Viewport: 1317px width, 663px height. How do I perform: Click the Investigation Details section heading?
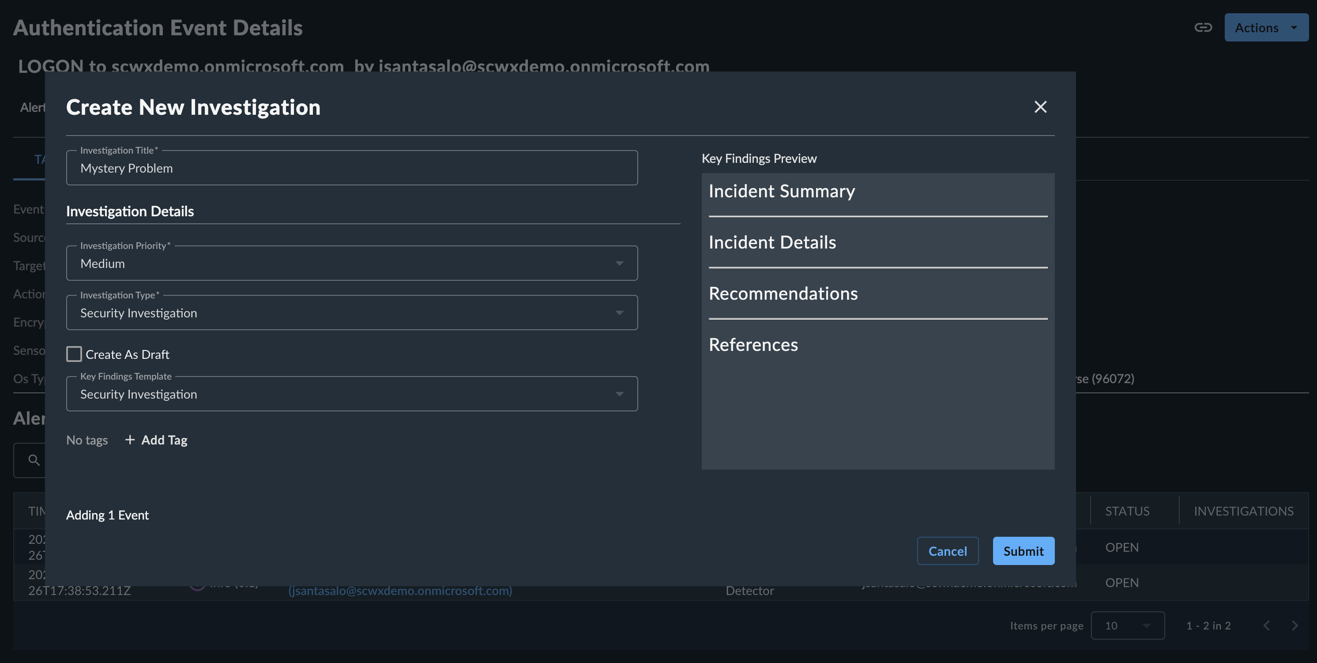[130, 211]
